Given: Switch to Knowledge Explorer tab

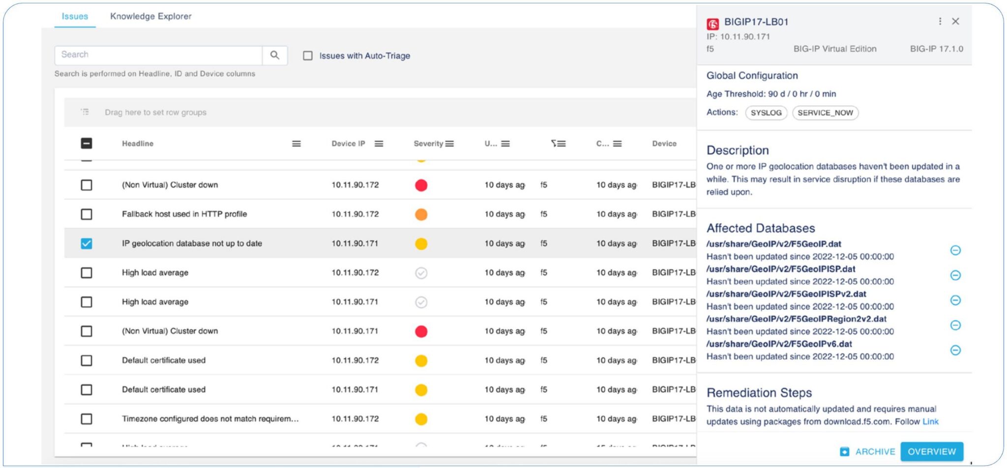Looking at the screenshot, I should coord(151,16).
